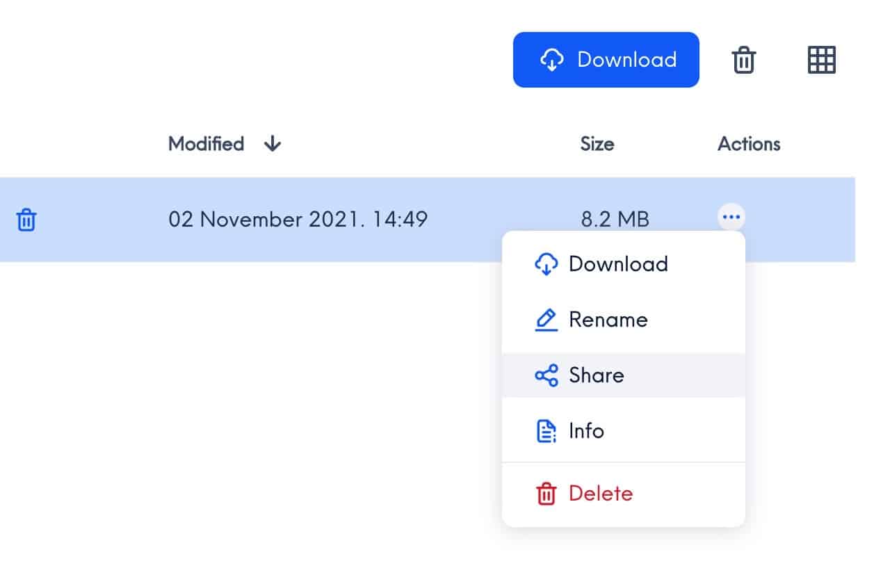This screenshot has width=890, height=584.
Task: Choose Rename in the actions menu
Action: (x=608, y=320)
